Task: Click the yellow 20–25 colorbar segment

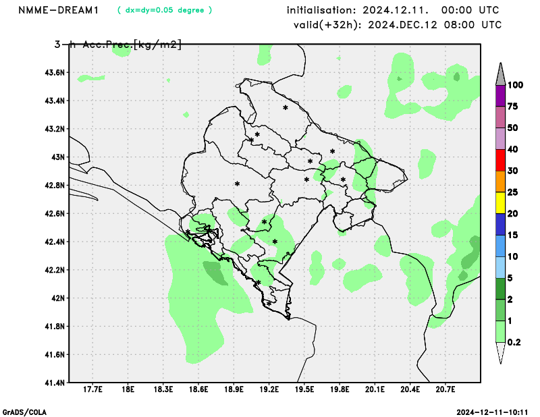Action: pyautogui.click(x=500, y=203)
